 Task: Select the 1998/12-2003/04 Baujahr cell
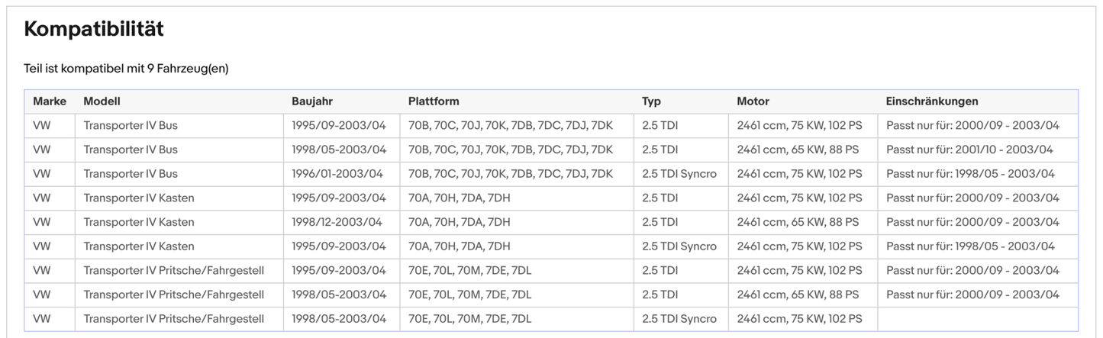point(337,222)
